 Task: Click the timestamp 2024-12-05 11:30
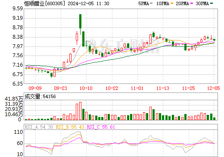[88, 3]
